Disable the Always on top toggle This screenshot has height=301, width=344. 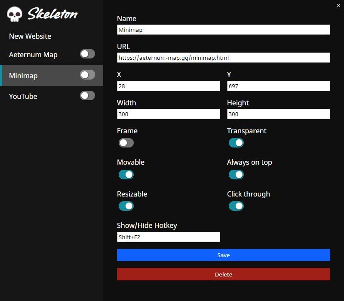[x=236, y=174]
